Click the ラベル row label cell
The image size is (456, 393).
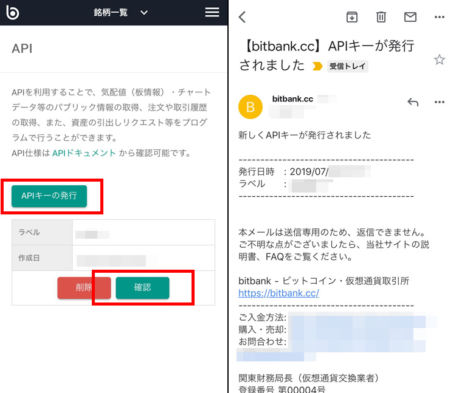42,233
